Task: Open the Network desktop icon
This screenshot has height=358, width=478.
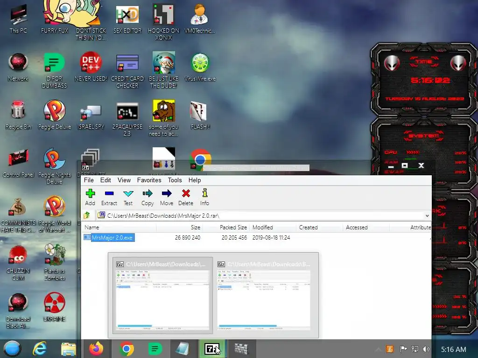Action: 18,67
